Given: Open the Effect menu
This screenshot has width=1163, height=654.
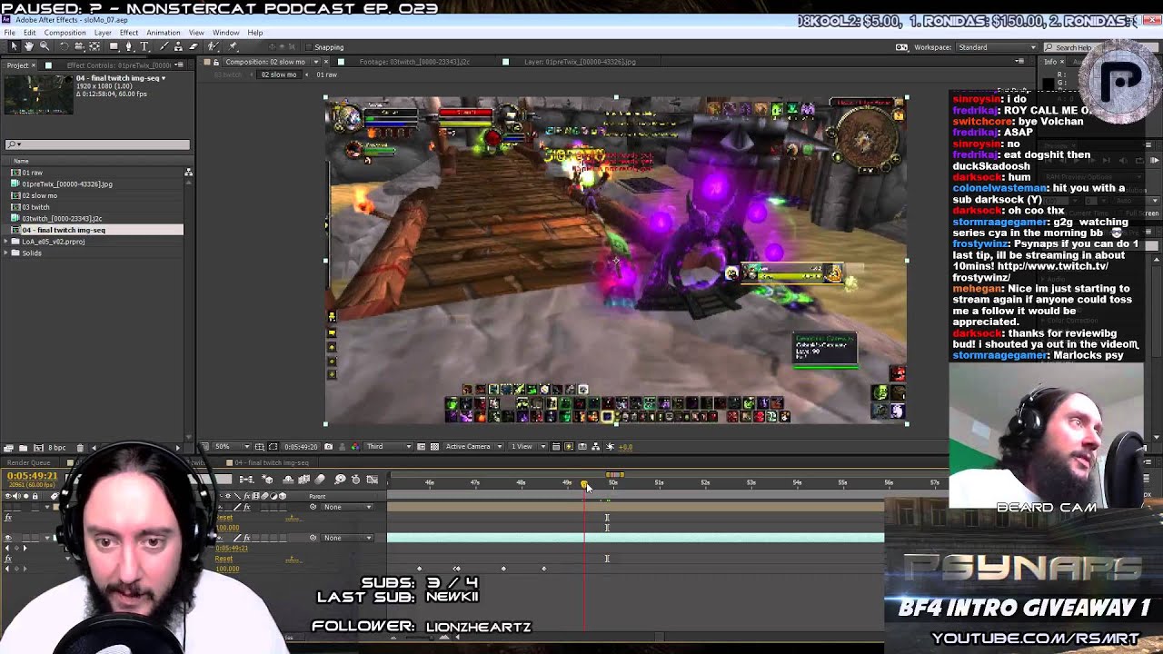Looking at the screenshot, I should [x=129, y=33].
